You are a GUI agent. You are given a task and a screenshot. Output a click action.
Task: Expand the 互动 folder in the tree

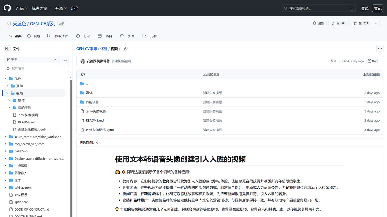[7, 86]
